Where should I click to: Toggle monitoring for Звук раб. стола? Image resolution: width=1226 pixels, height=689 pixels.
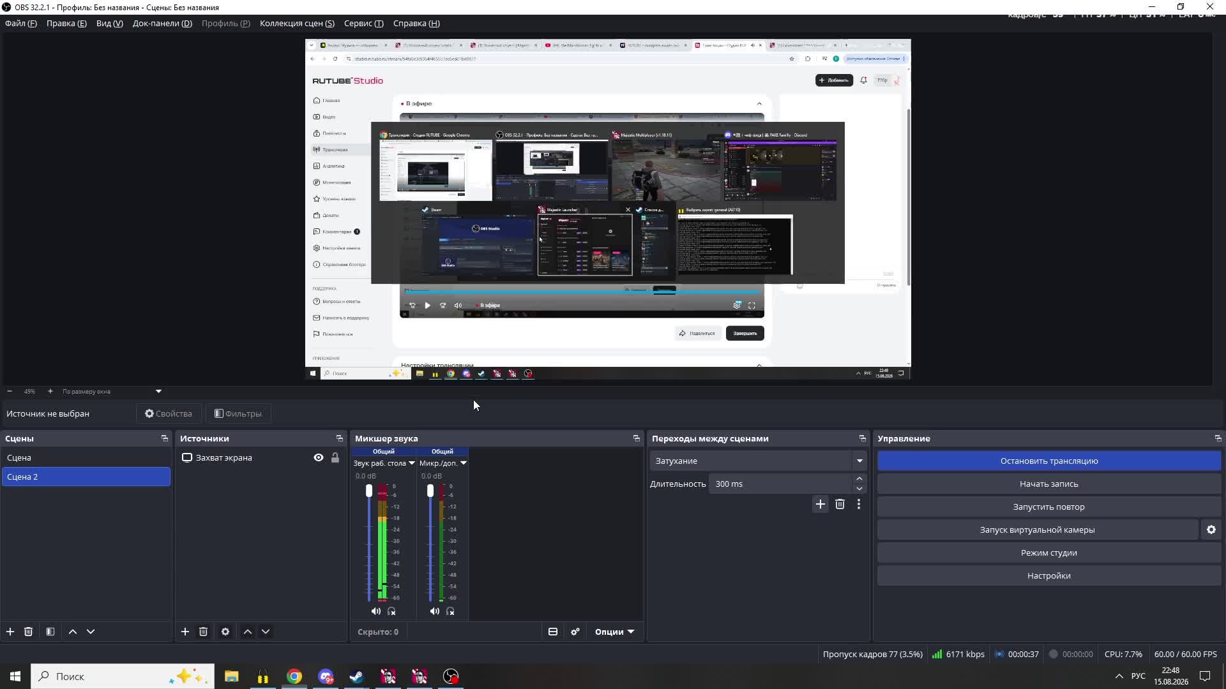(392, 611)
